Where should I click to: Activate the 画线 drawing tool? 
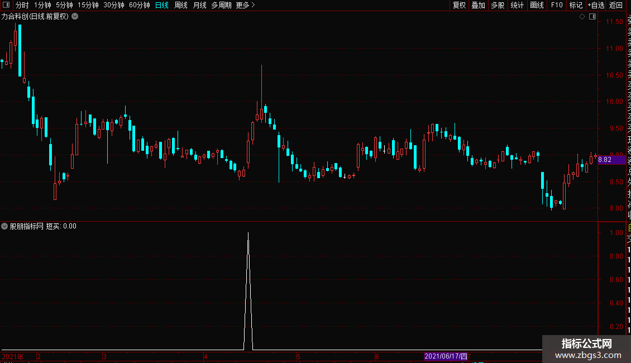click(x=537, y=5)
